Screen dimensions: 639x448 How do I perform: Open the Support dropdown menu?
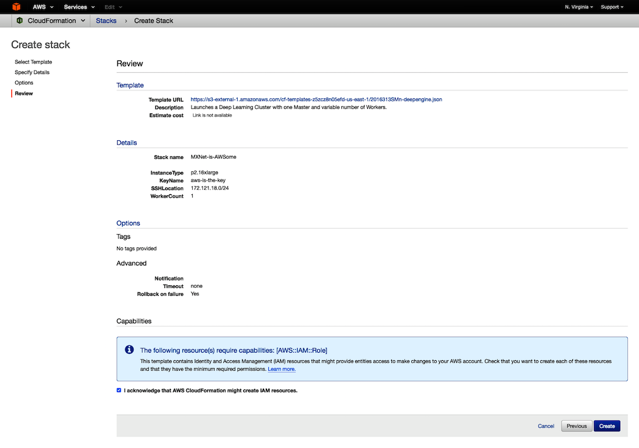tap(612, 7)
